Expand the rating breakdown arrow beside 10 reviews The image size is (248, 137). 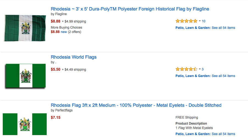tap(200, 21)
